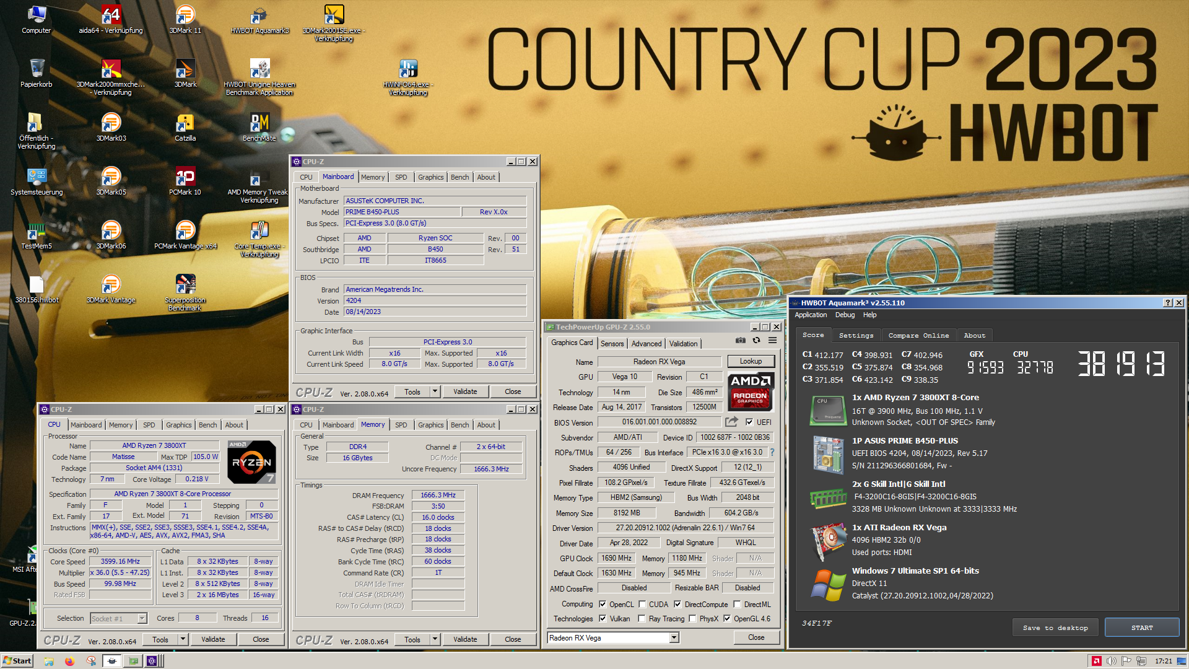Toggle the OpenCL checkbox
The image size is (1189, 669).
click(603, 604)
